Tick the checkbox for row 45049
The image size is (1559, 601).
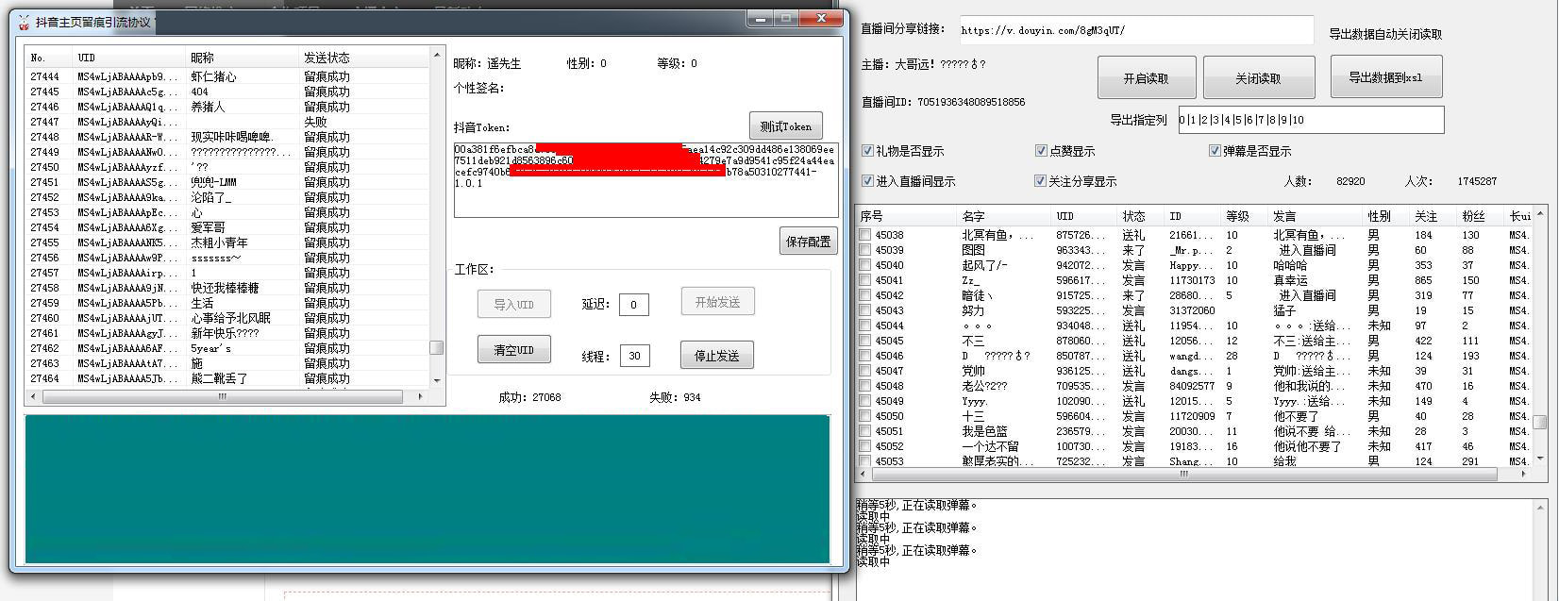tap(865, 401)
